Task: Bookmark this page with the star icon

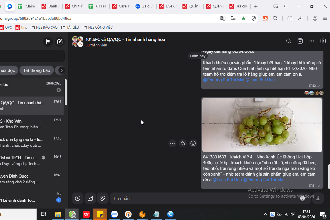Action: coord(243,19)
